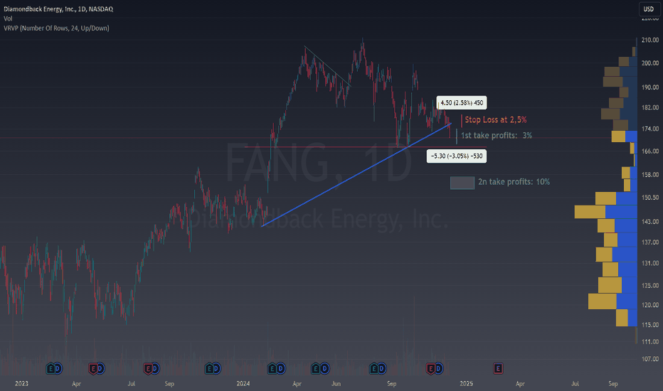663x391 pixels.
Task: Select grey rectangle beside 2n take profits
Action: [462, 183]
